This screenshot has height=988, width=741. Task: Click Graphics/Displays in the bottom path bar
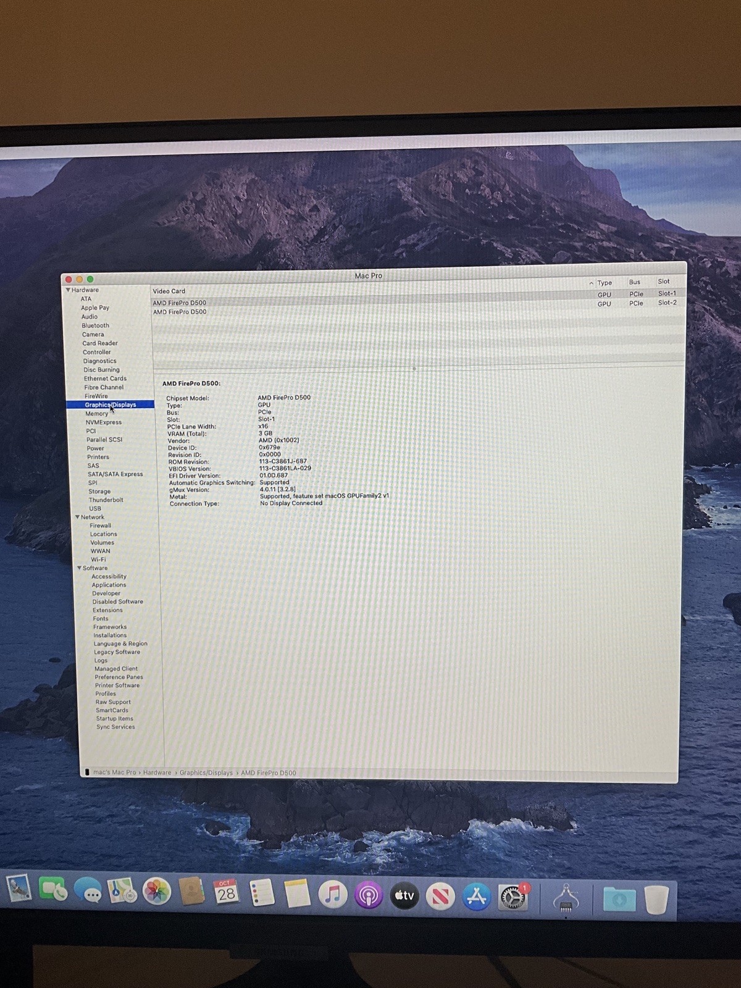point(206,772)
